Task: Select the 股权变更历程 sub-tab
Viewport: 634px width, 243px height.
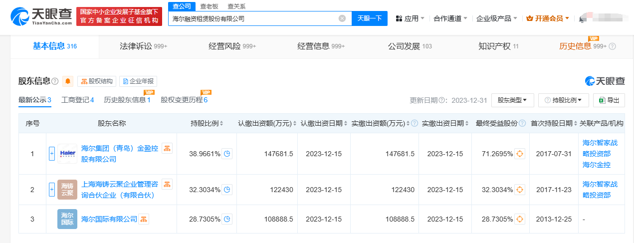Action: coord(184,100)
